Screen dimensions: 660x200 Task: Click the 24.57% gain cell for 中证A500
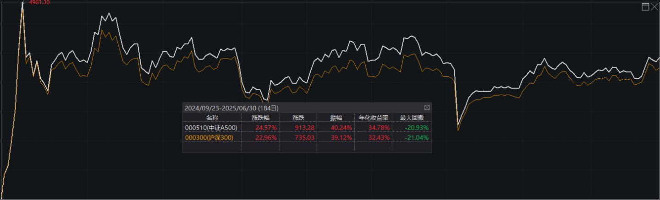tap(265, 127)
